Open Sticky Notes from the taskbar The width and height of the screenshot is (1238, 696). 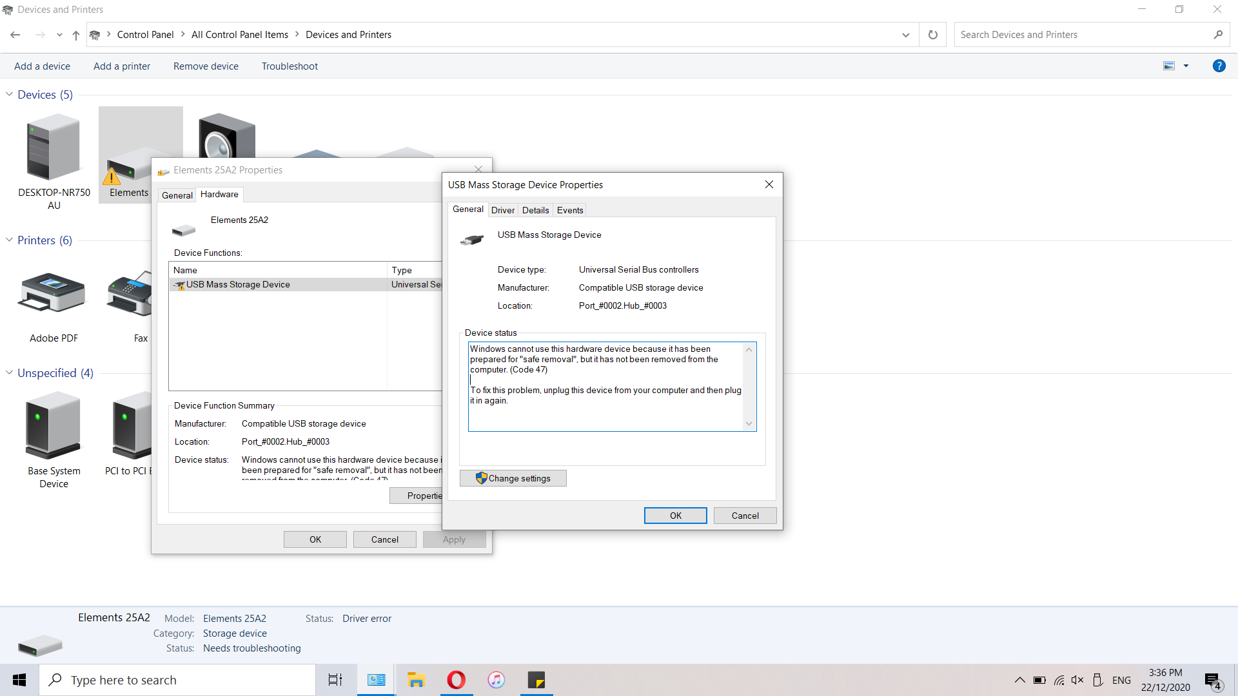pos(536,680)
